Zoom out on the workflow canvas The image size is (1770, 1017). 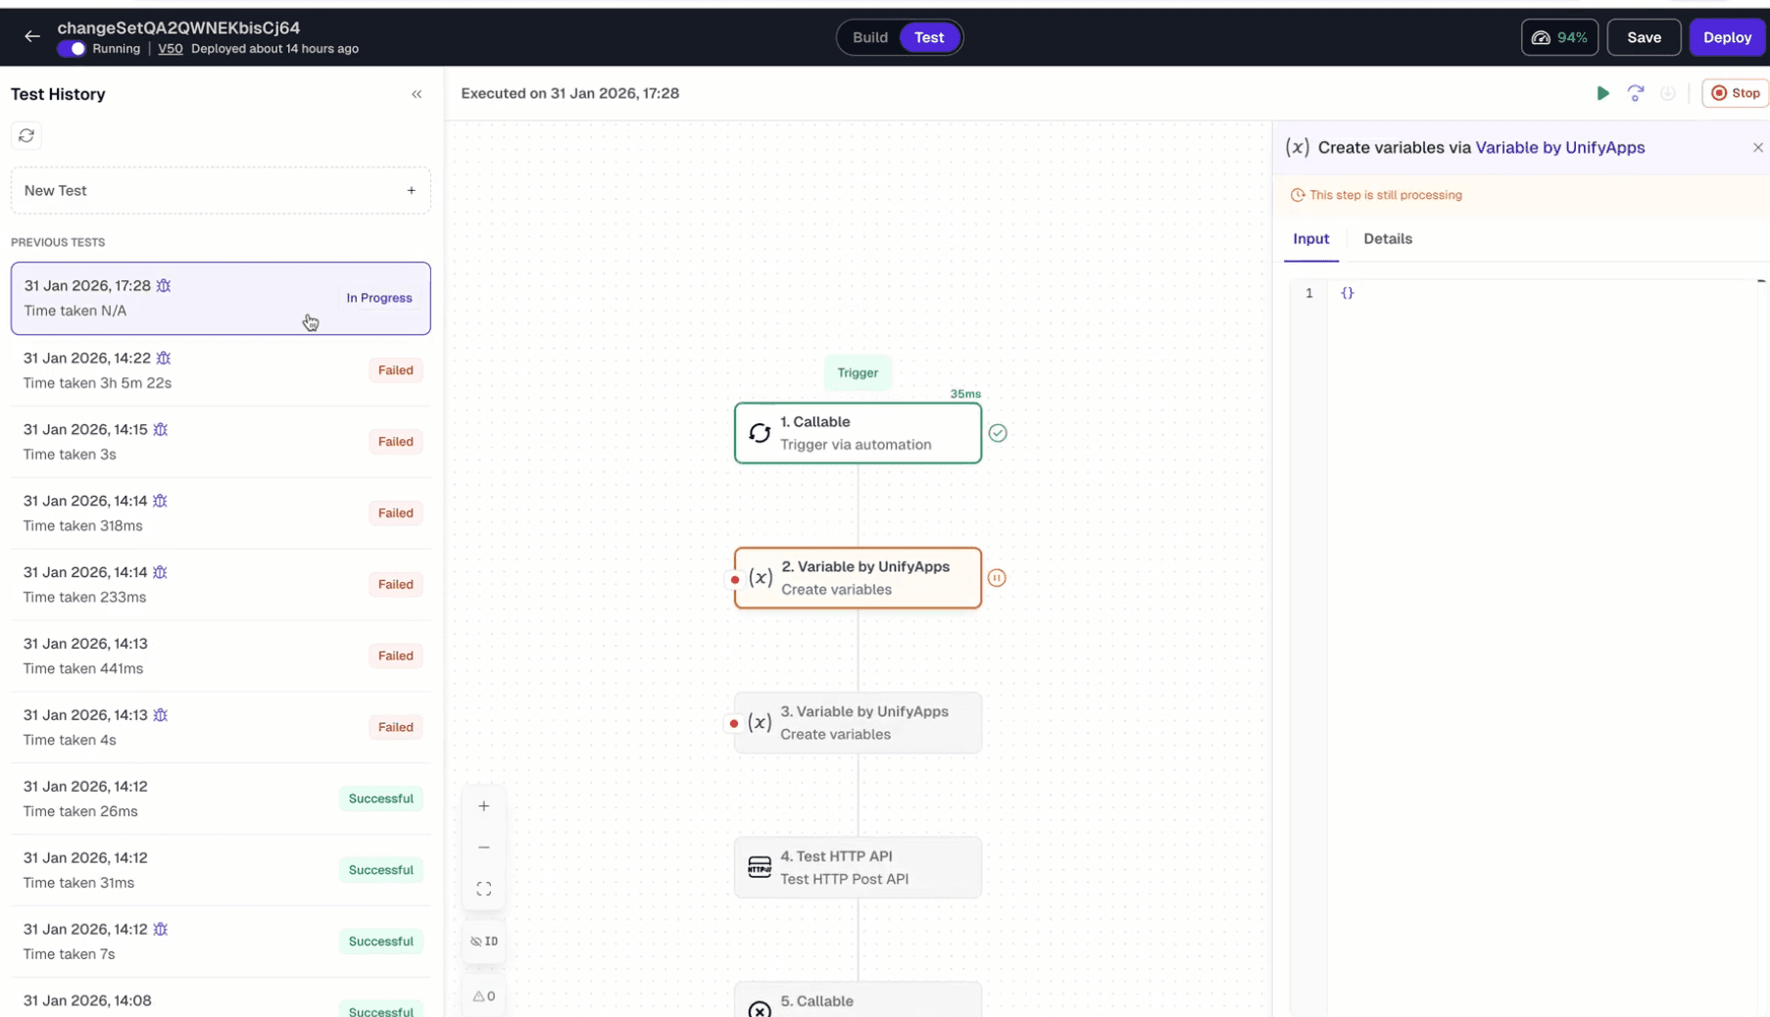[x=484, y=847]
